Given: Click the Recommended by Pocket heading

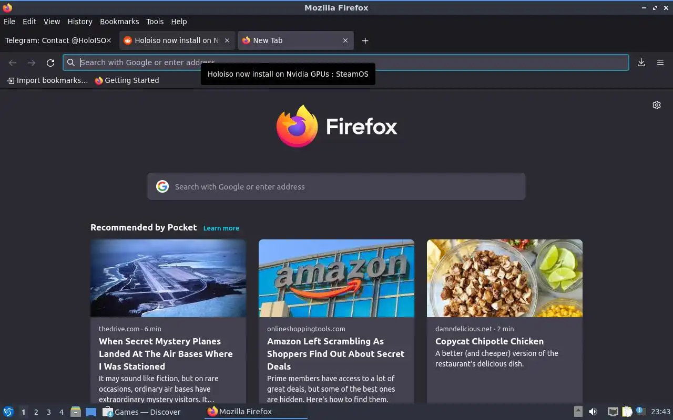Looking at the screenshot, I should (144, 227).
